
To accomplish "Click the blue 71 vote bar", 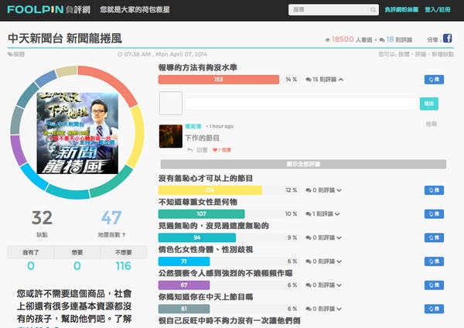I will point(184,261).
